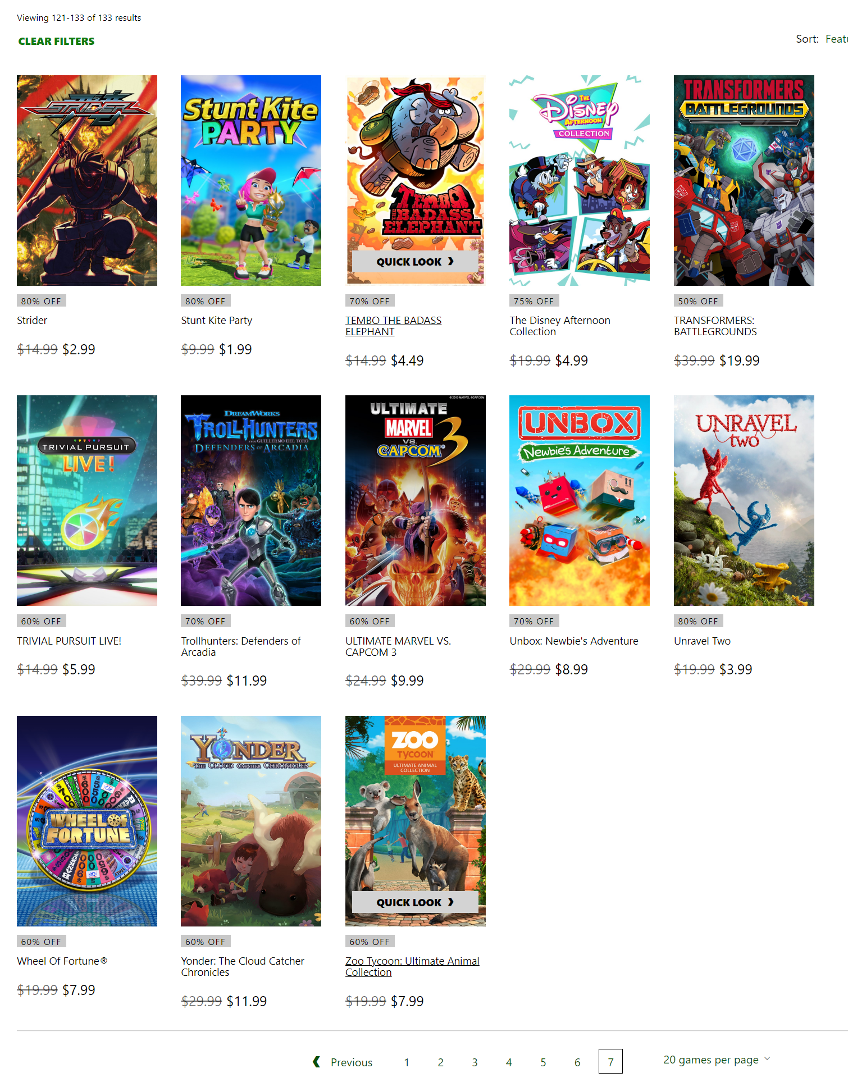Open the Stunt Kite Party cover image
848x1082 pixels.
pos(251,180)
